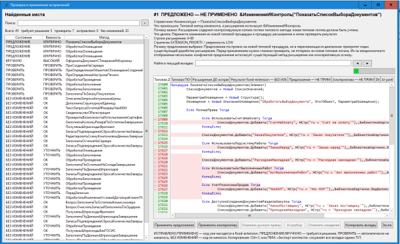
Task: Click 'Отменить ручную правку' button
Action: (x=261, y=225)
